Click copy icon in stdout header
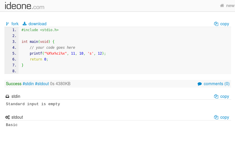Viewport: 235px width, 141px height. tap(216, 117)
